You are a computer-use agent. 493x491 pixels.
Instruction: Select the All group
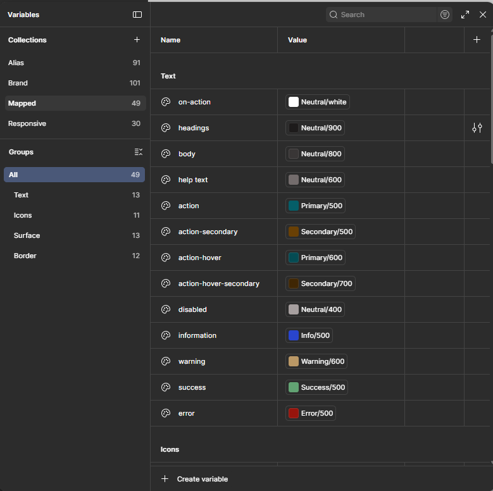[74, 175]
